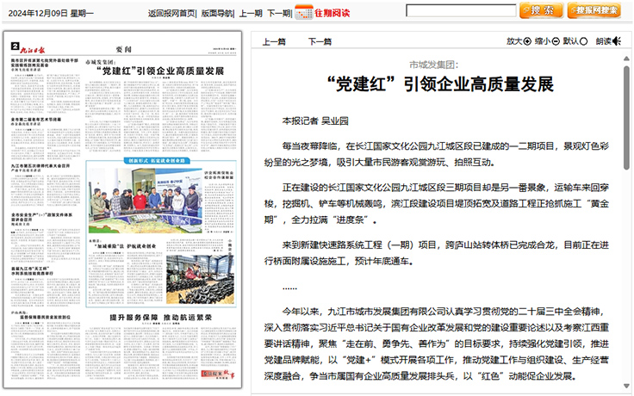Screen dimensions: 634x396
Task: Open 下一篇 next article link
Action: click(320, 41)
